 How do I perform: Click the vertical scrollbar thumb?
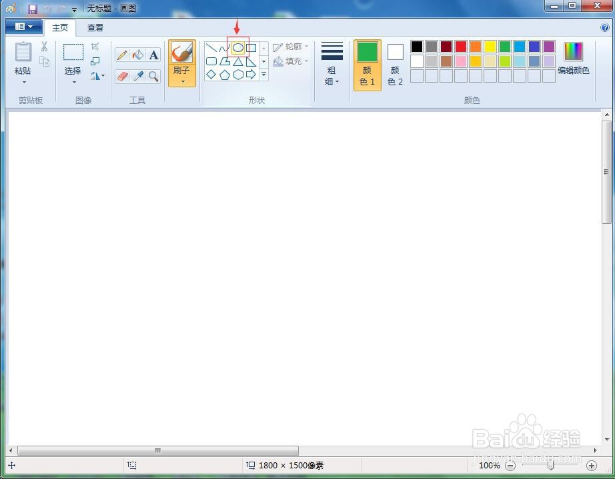[606, 171]
